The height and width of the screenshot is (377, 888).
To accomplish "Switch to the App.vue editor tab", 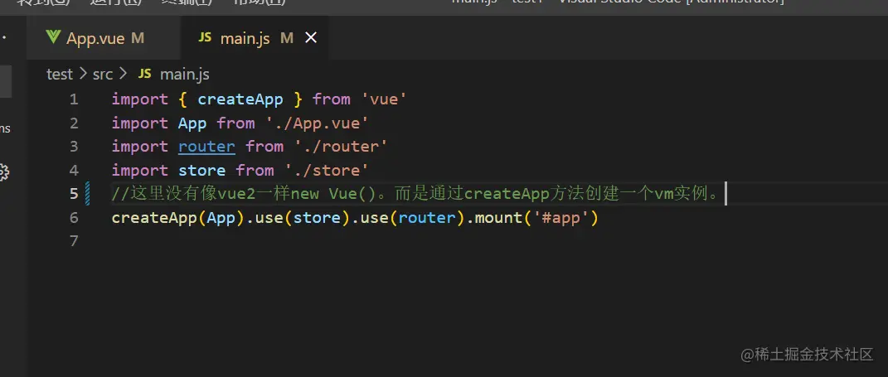I will click(104, 38).
